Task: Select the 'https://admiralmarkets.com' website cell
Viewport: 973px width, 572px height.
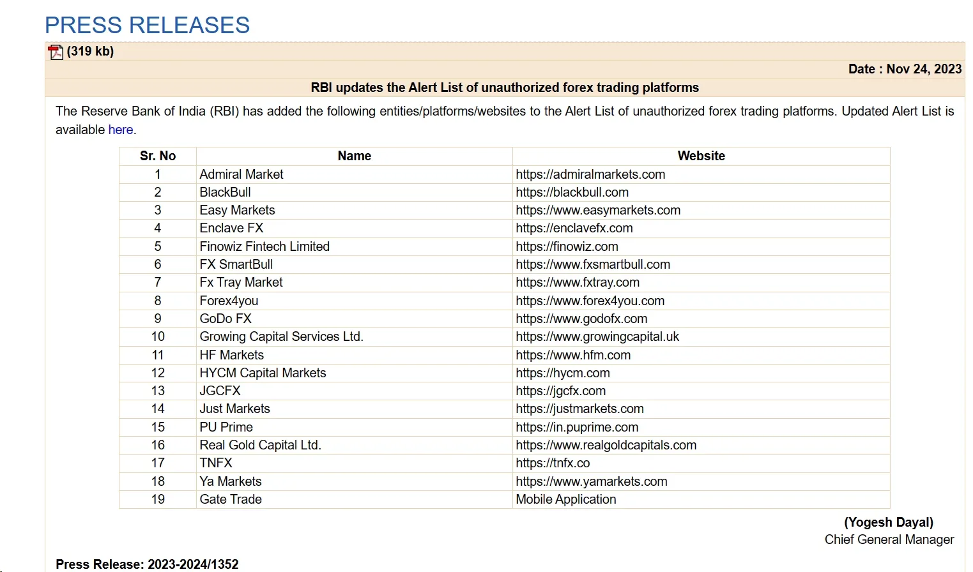Action: click(x=701, y=174)
